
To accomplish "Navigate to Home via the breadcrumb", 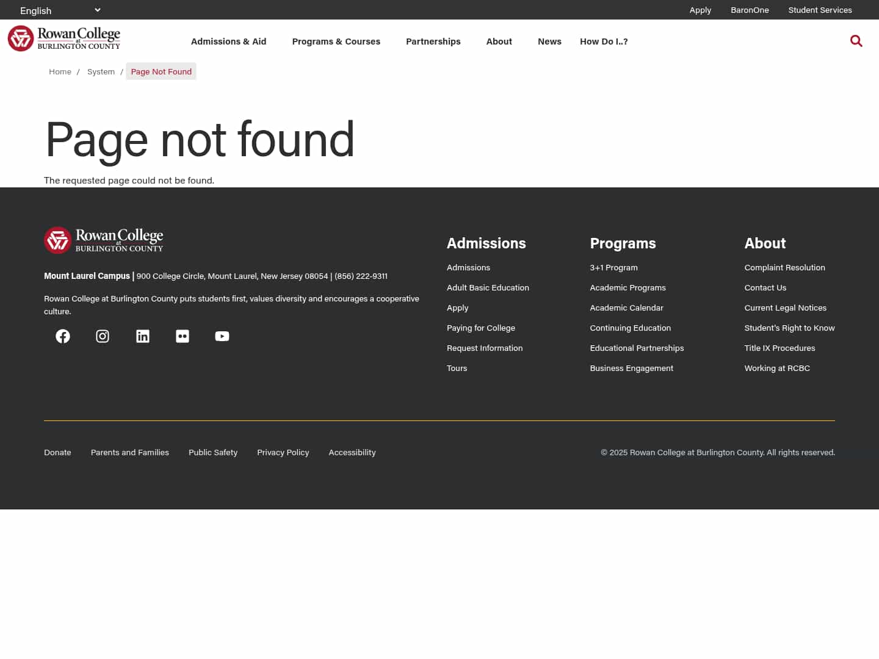I will [60, 71].
